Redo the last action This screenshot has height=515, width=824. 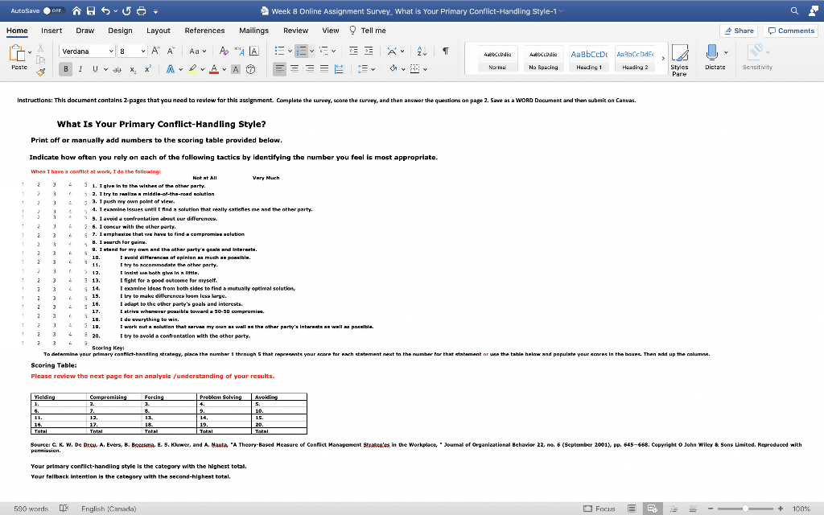tap(126, 10)
